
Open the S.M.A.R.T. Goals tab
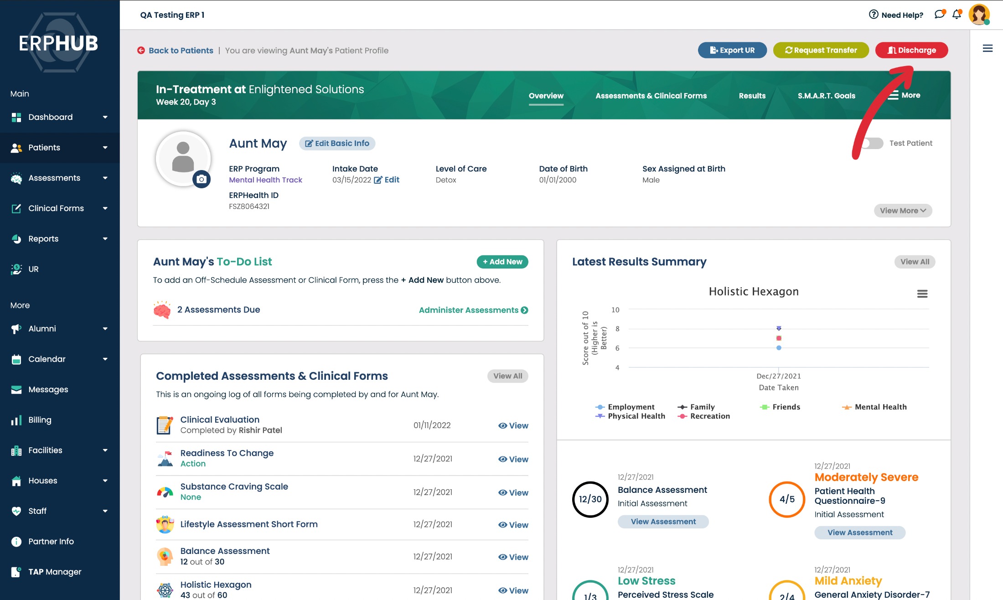click(826, 96)
